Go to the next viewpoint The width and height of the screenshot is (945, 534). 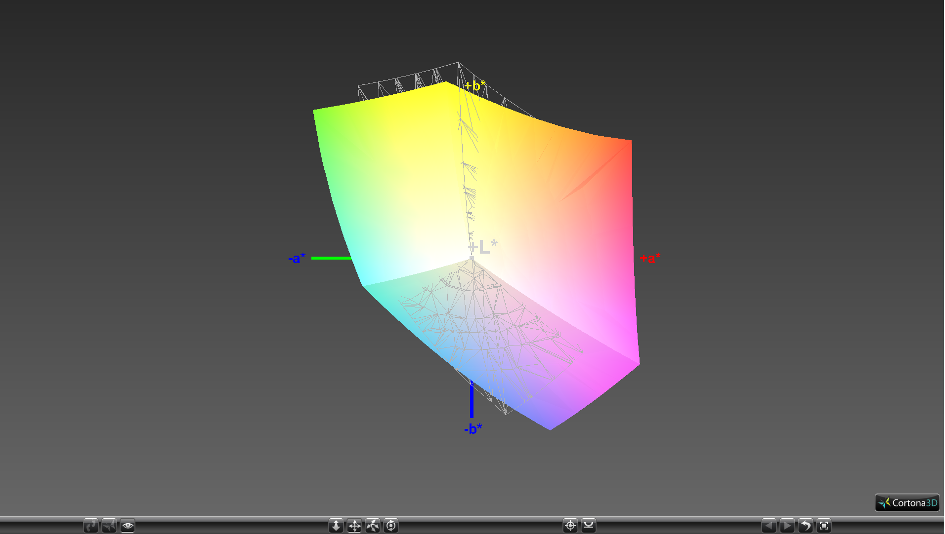pyautogui.click(x=787, y=526)
